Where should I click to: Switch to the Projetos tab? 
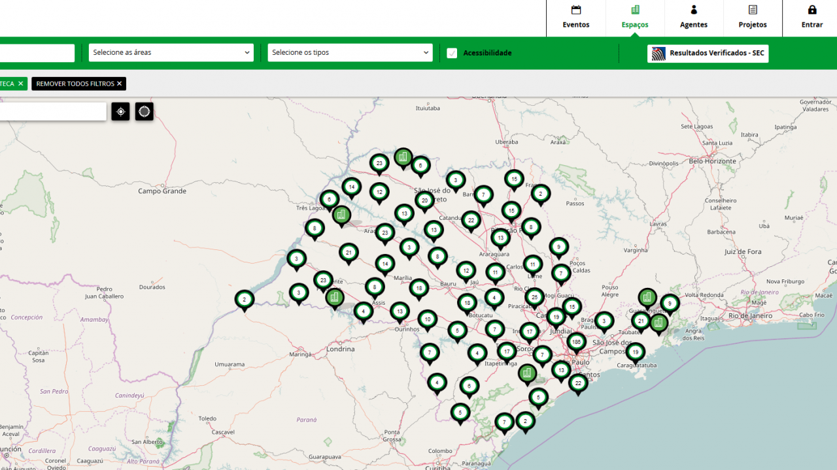point(753,18)
